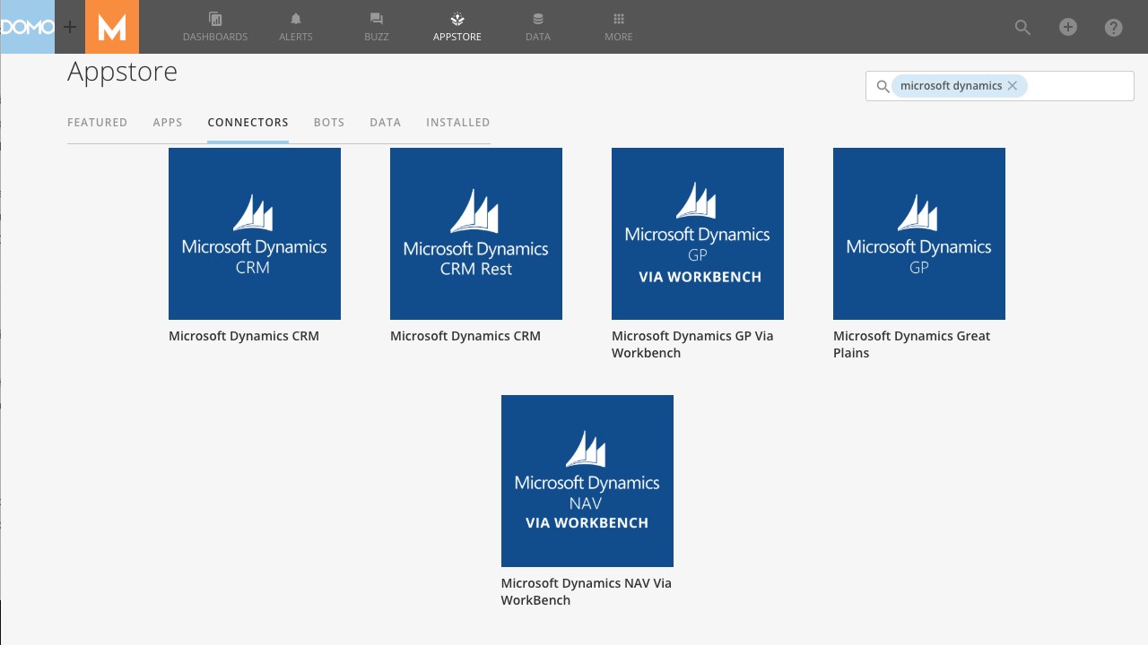
Task: Open the Microsoft Dynamics CRM Rest tile image
Action: point(476,234)
